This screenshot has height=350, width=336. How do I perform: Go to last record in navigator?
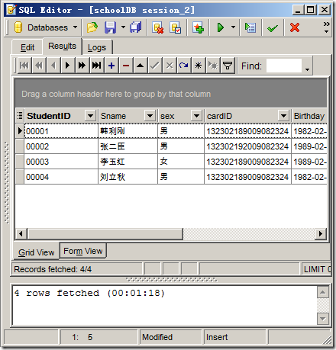(x=96, y=66)
